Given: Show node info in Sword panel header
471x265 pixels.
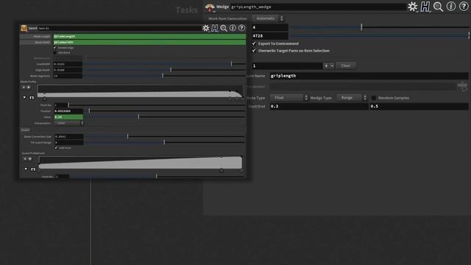Looking at the screenshot, I should point(233,28).
